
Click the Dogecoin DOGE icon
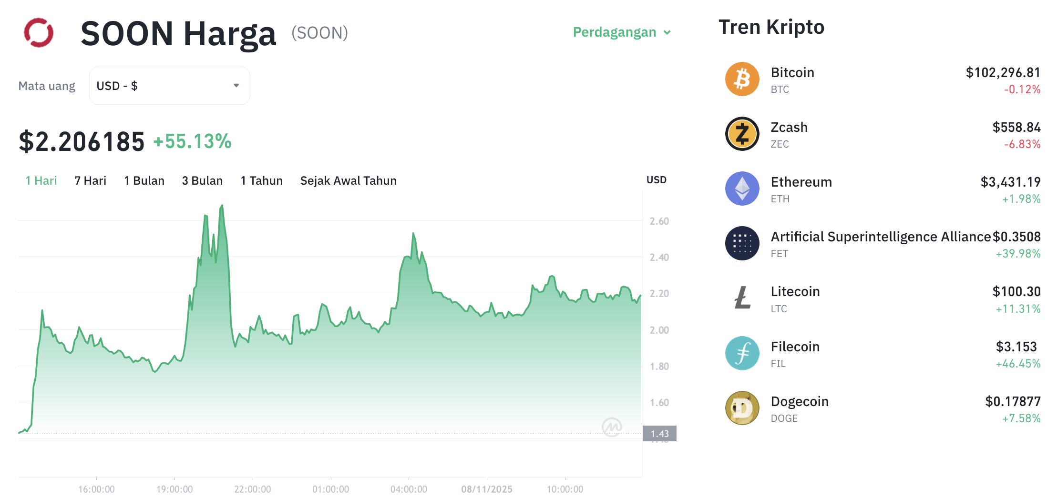coord(742,408)
